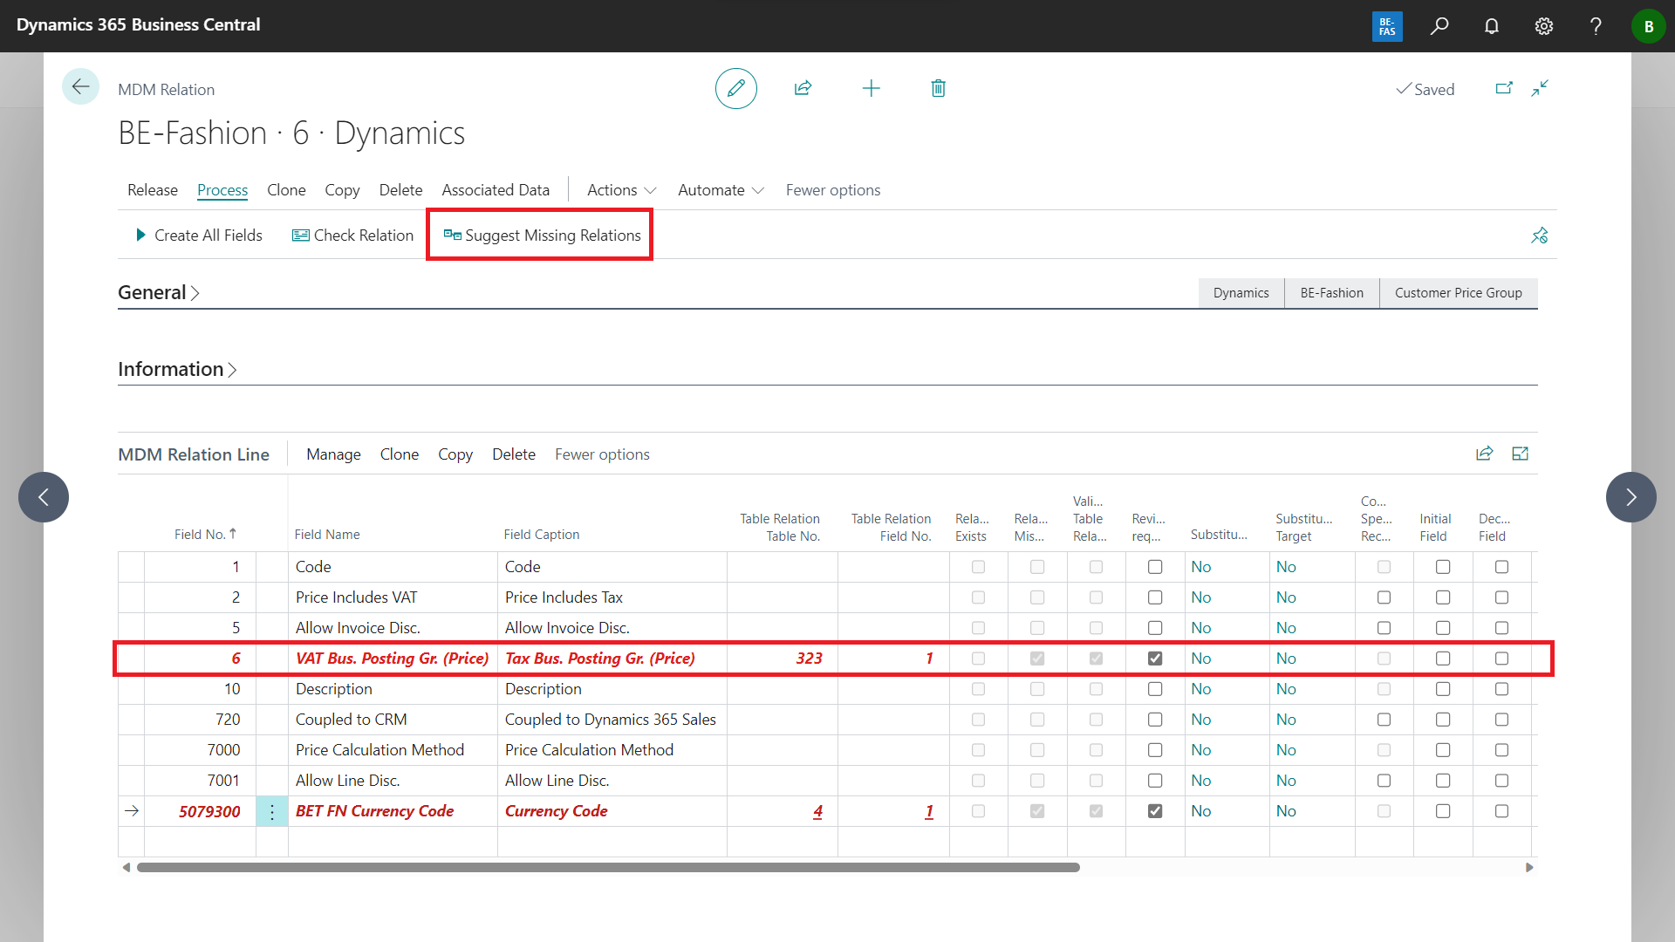Click Copy in the page action bar
This screenshot has width=1675, height=942.
(x=342, y=190)
